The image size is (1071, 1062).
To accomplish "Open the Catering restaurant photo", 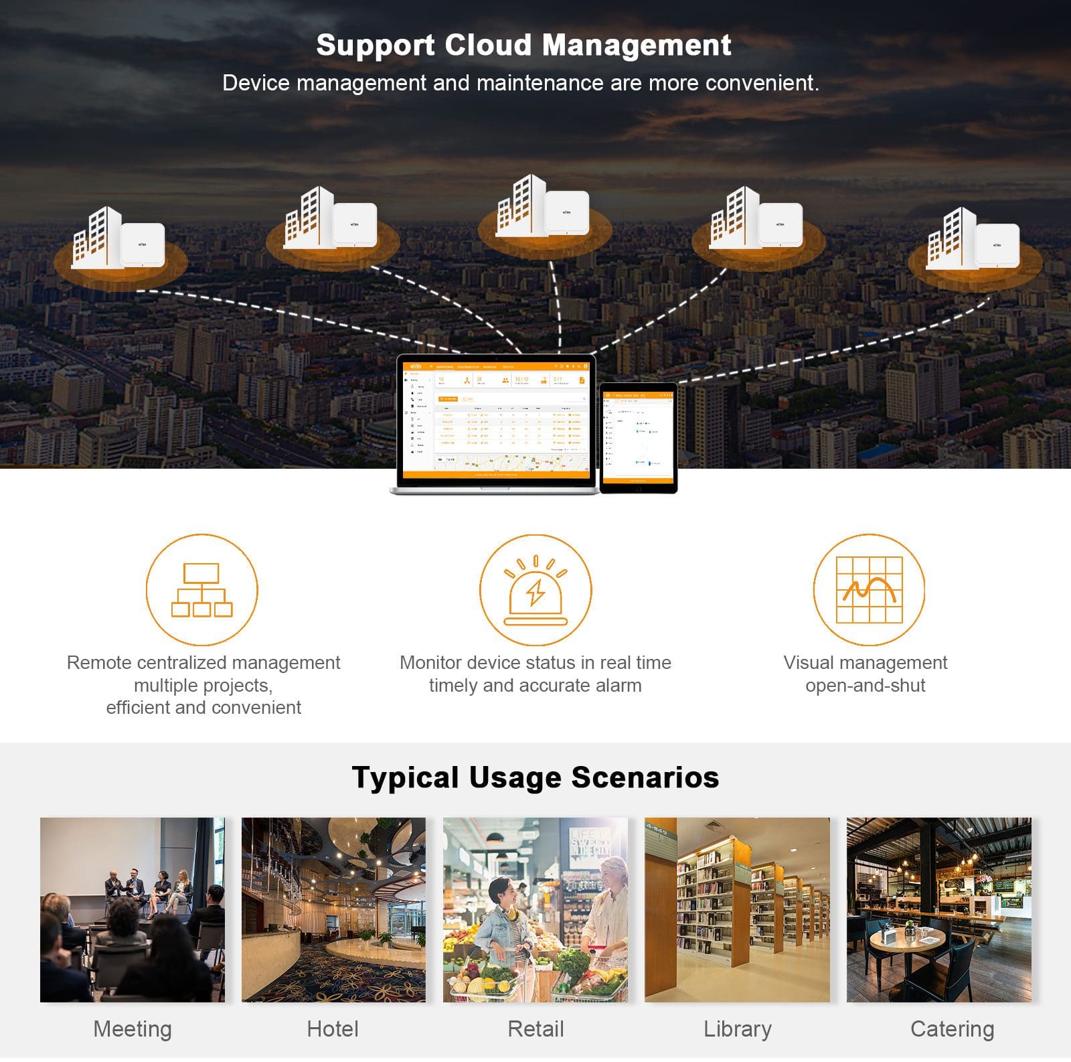I will [938, 909].
